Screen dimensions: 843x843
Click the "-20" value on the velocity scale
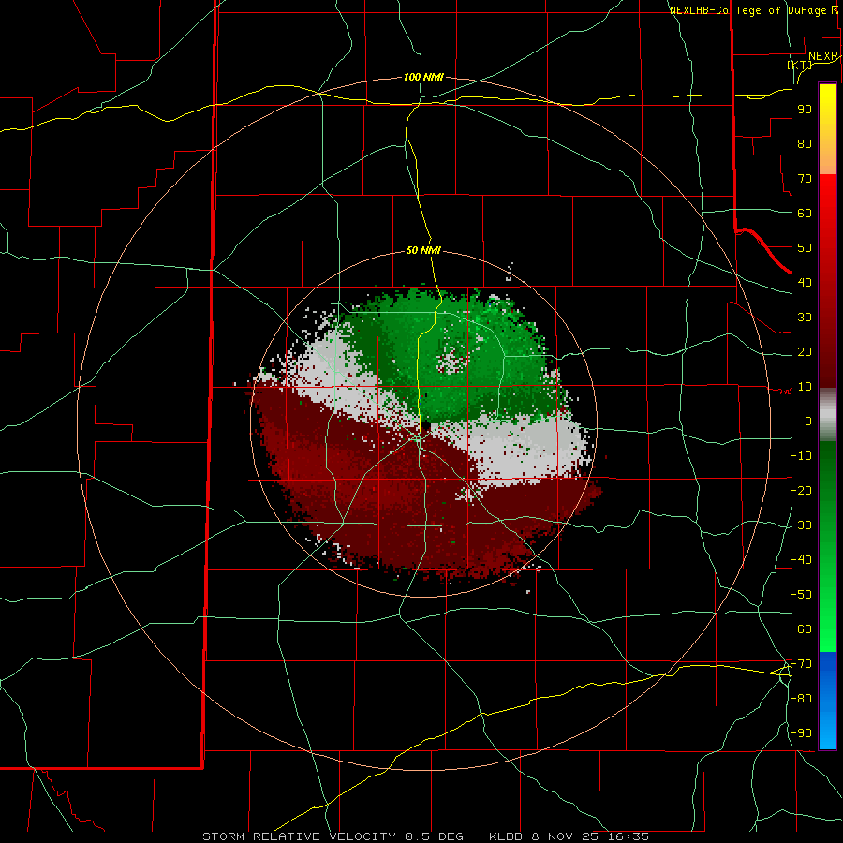[x=801, y=491]
